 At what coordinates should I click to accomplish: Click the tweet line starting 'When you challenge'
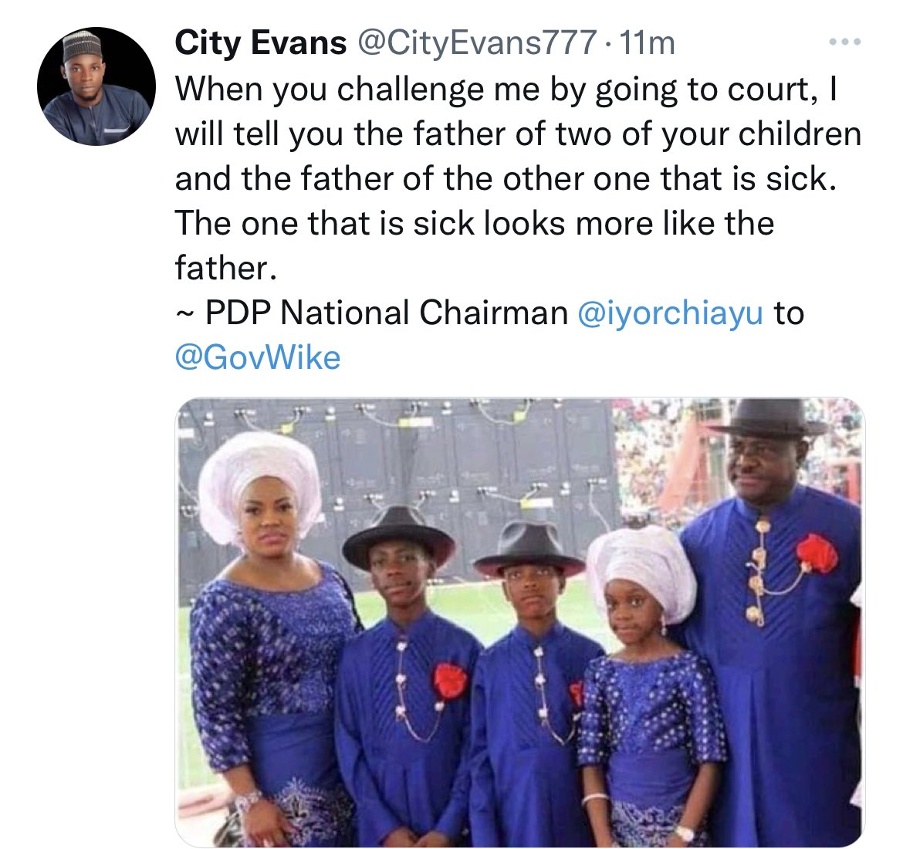[x=506, y=90]
